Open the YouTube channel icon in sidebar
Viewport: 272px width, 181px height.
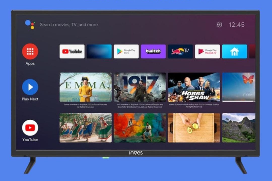point(30,128)
